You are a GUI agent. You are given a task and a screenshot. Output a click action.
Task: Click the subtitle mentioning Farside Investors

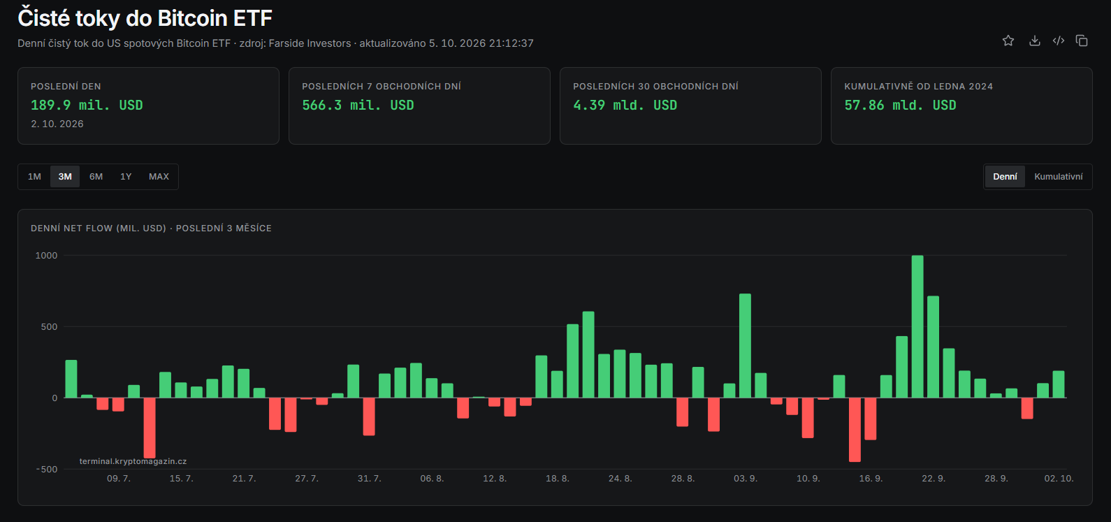[275, 43]
